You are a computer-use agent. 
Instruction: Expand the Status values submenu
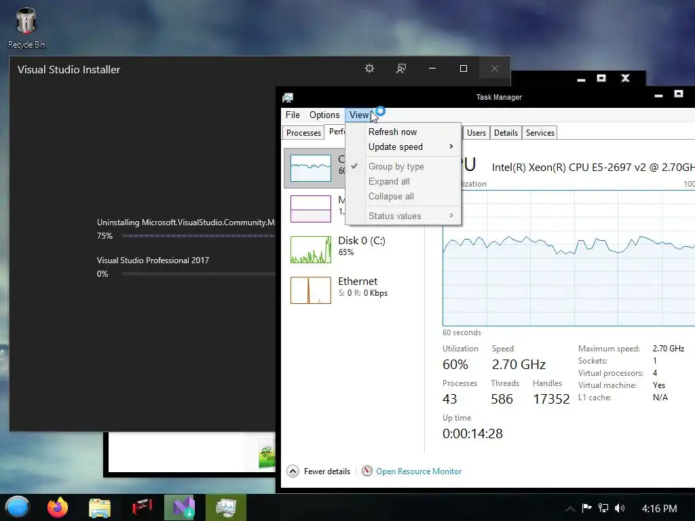click(403, 216)
